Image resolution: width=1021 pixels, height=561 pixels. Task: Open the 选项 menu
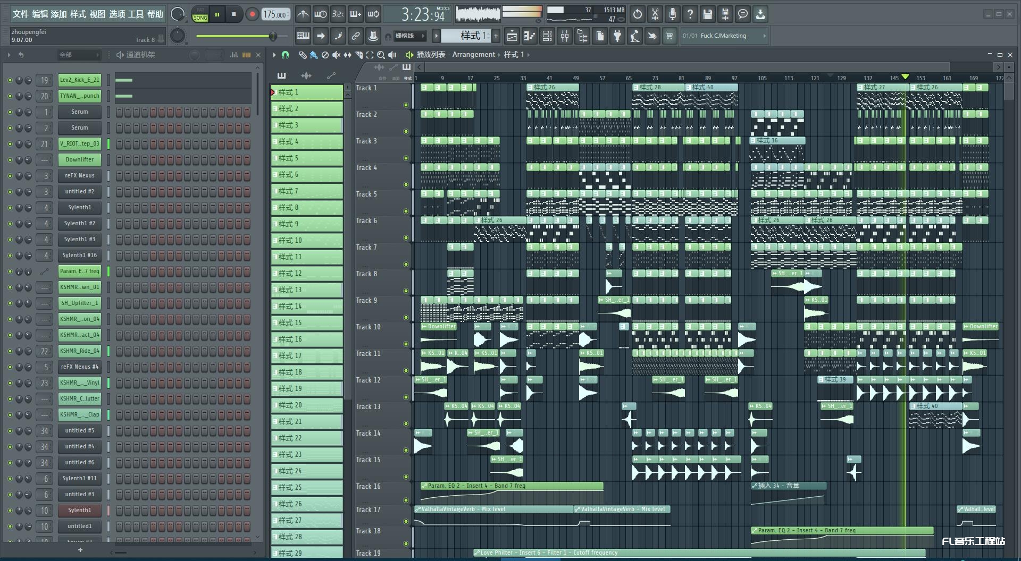pyautogui.click(x=117, y=14)
